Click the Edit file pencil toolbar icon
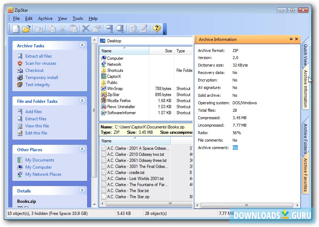 pos(144,29)
